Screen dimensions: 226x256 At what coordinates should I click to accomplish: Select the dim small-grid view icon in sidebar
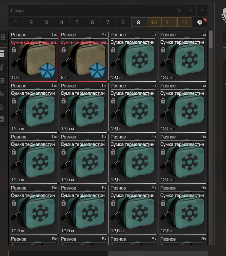[x=3, y=37]
